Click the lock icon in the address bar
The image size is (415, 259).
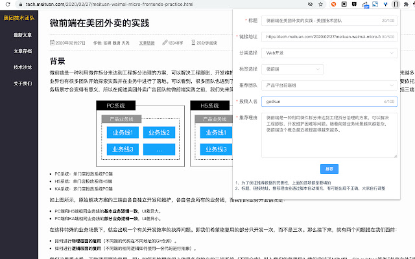click(20, 5)
